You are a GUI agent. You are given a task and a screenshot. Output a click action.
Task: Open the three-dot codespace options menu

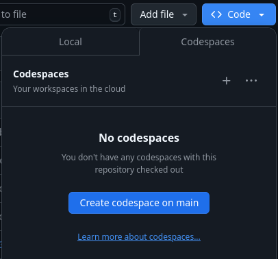[251, 81]
